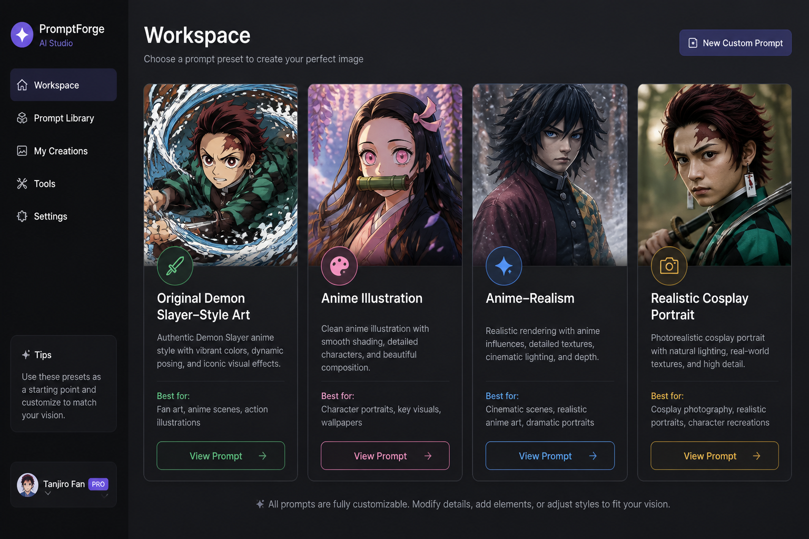Open the Anime-Realism preview image

tap(550, 175)
